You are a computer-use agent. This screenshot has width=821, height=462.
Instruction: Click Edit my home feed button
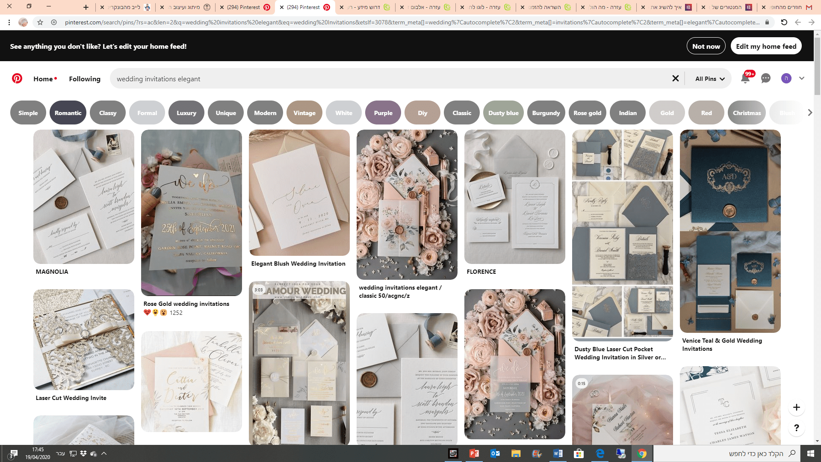coord(766,46)
